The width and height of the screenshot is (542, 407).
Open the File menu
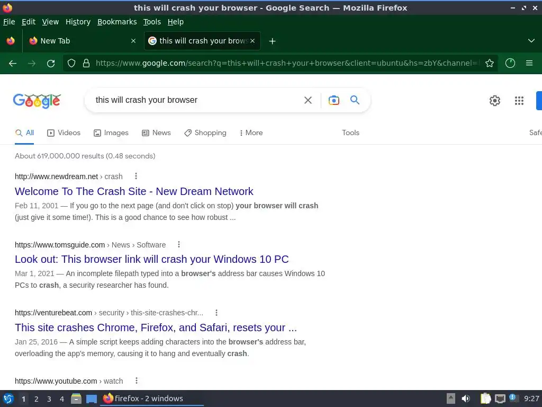[9, 22]
